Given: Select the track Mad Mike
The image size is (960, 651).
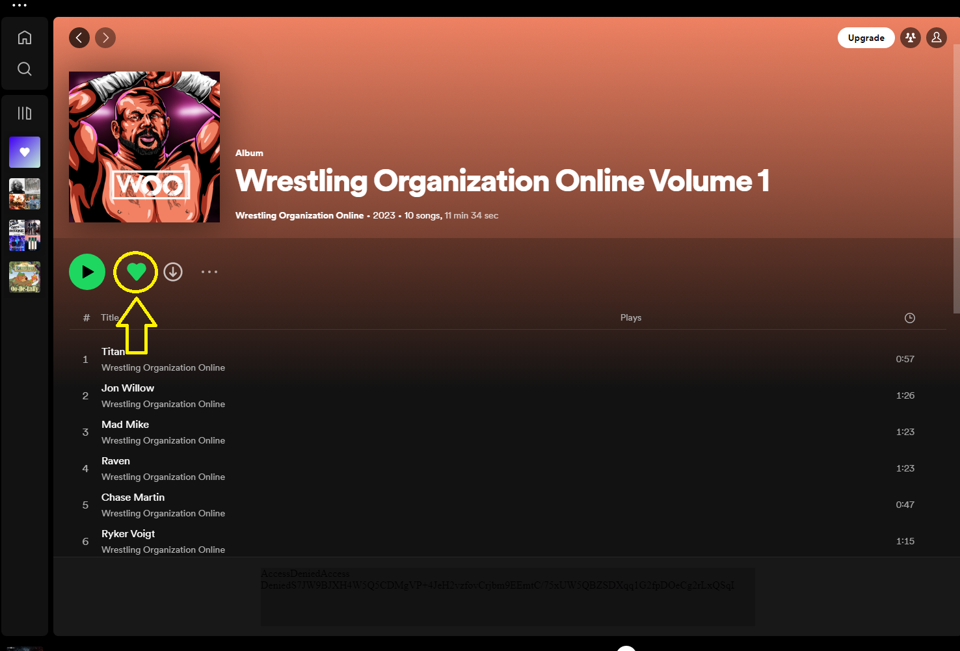Looking at the screenshot, I should point(125,424).
